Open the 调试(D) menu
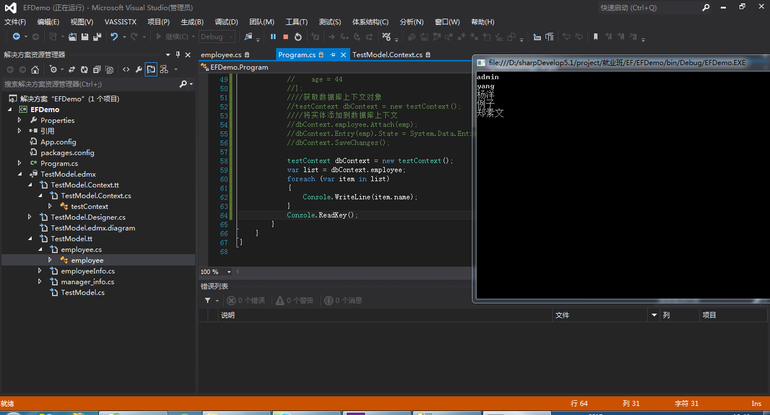 tap(226, 22)
